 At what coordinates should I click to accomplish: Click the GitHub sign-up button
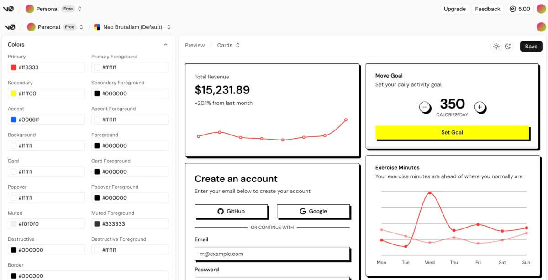click(231, 211)
